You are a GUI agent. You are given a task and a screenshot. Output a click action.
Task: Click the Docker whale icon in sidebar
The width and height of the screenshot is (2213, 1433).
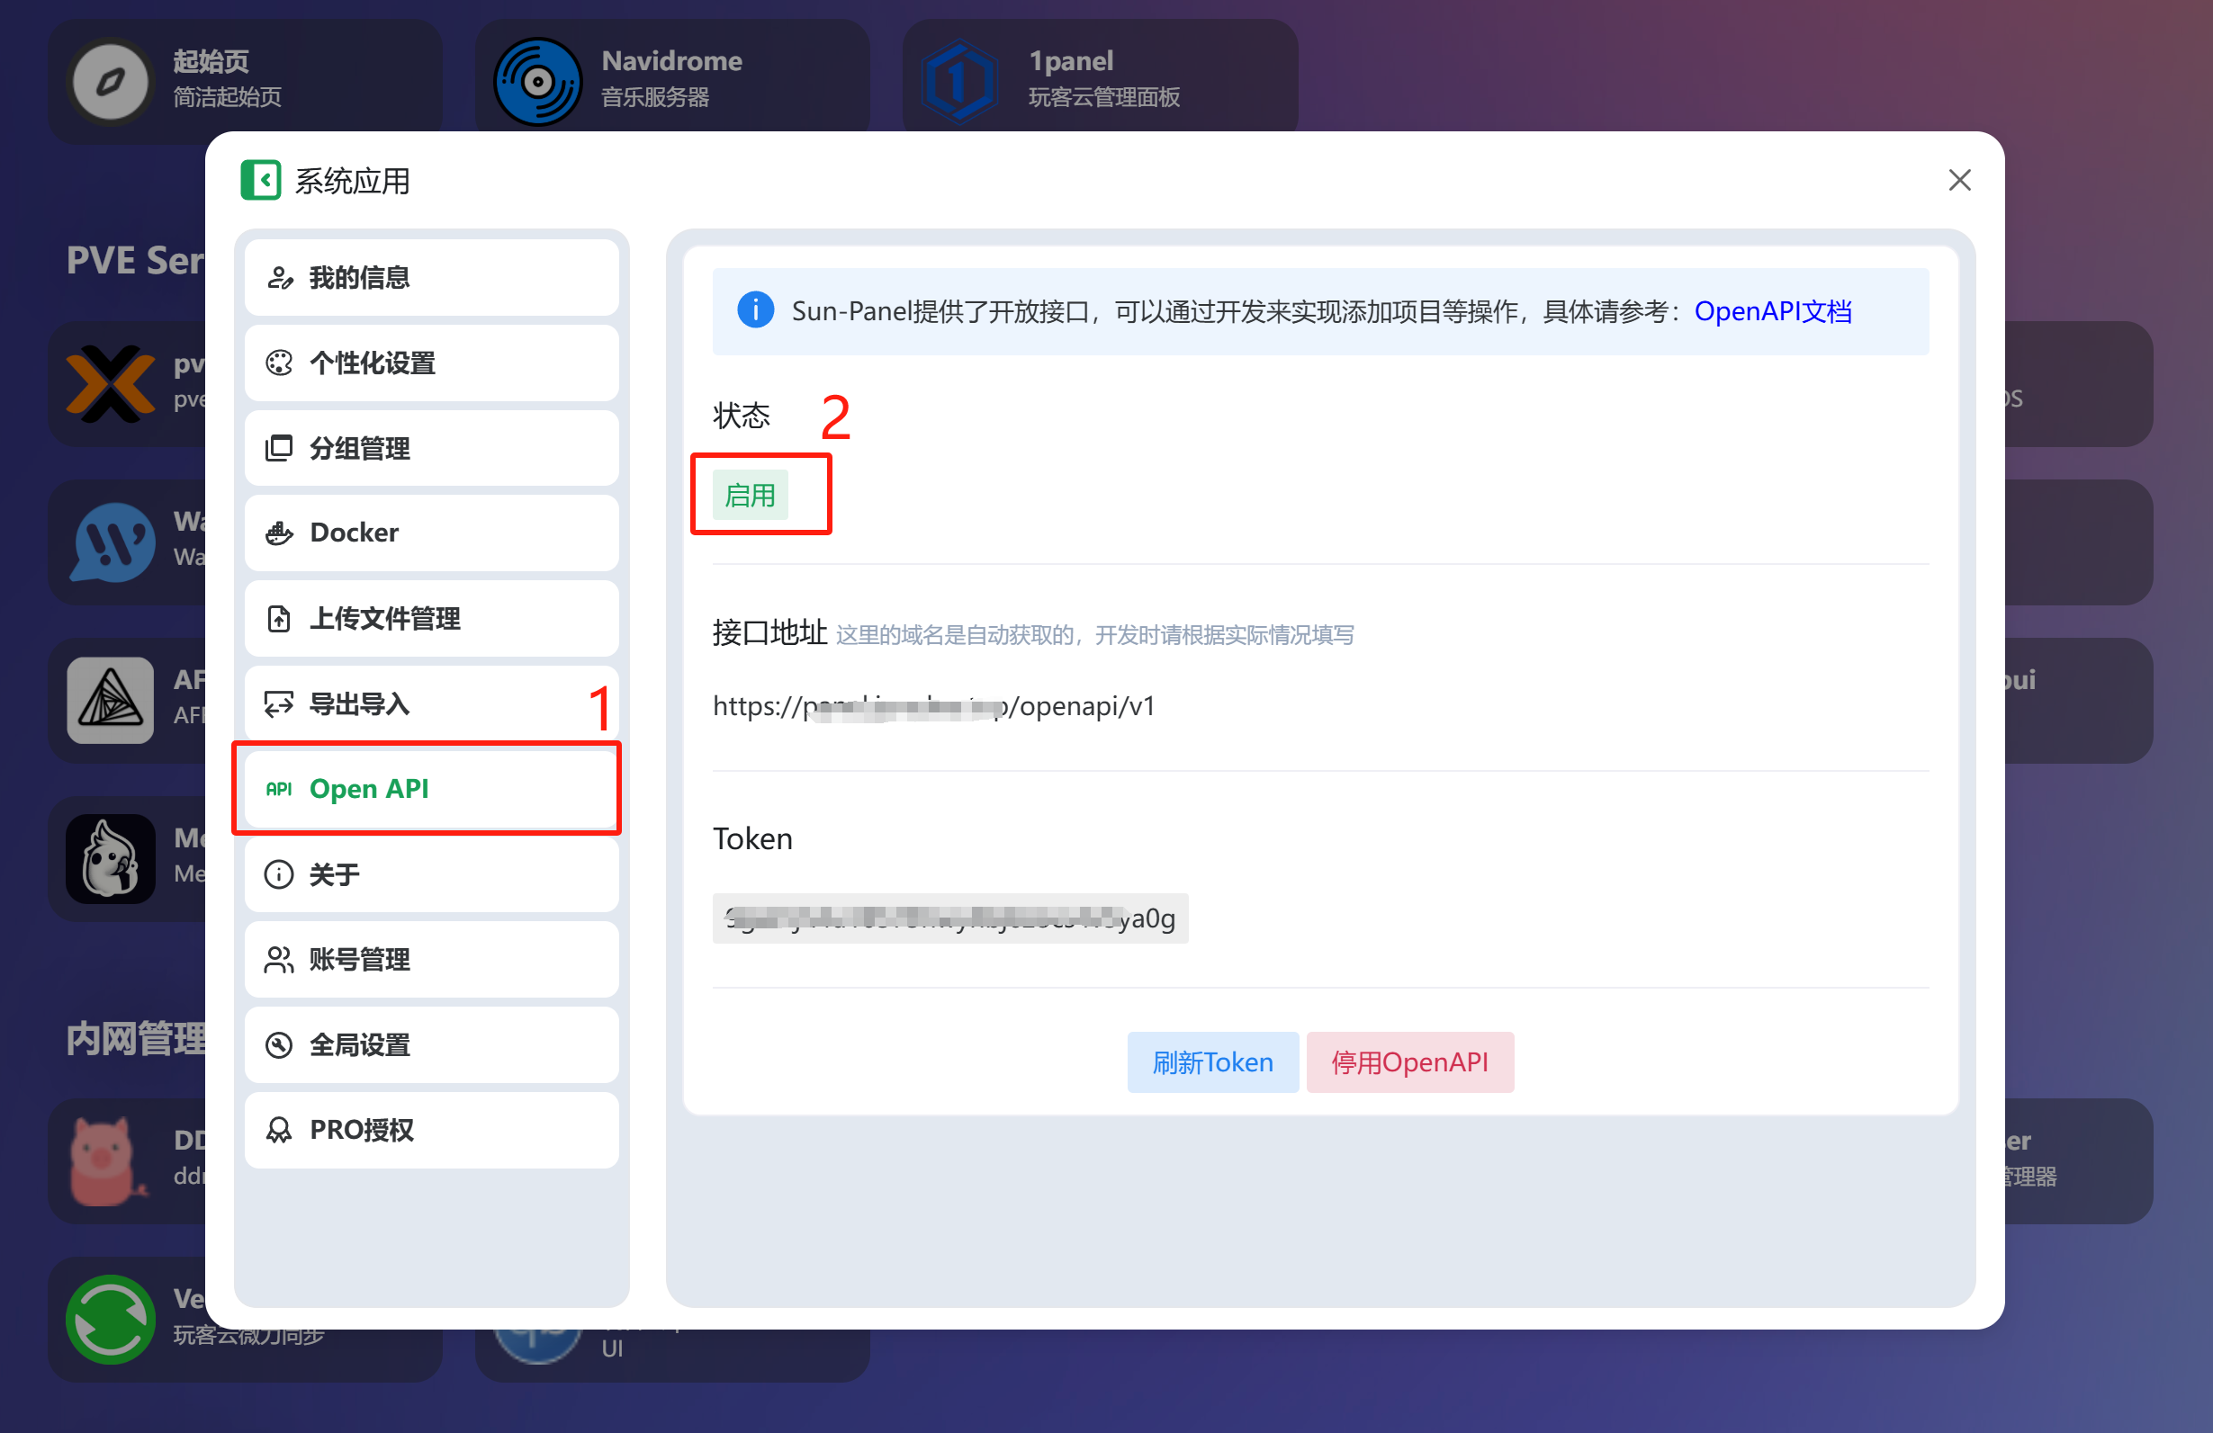279,533
